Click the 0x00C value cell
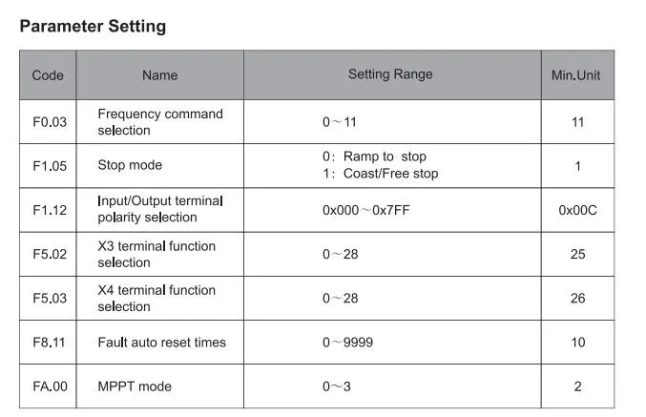This screenshot has height=417, width=646. [577, 210]
